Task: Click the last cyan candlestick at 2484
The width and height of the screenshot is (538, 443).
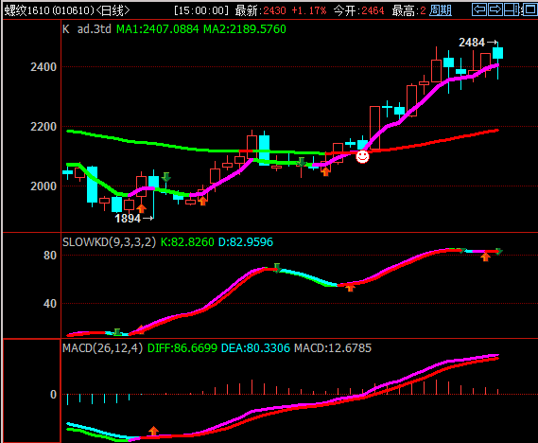Action: coord(498,54)
